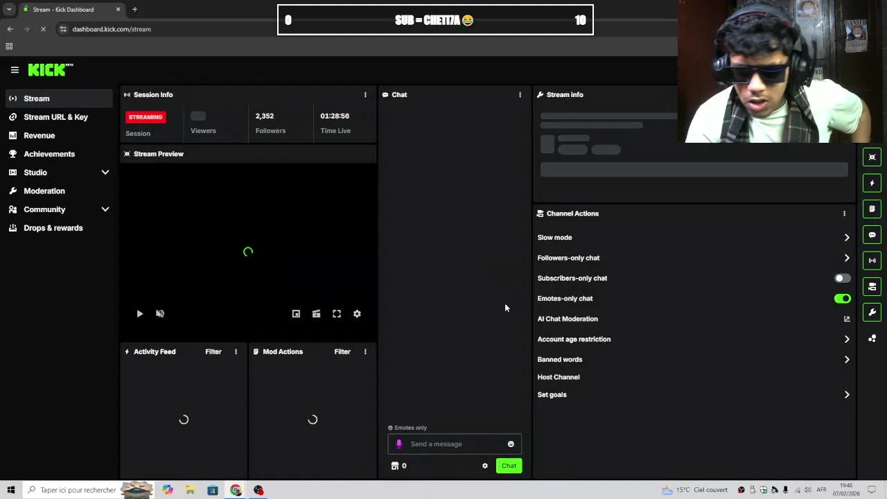Click the chat bubble icon in right rail

click(872, 235)
